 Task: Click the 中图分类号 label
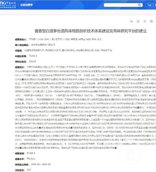(21, 56)
